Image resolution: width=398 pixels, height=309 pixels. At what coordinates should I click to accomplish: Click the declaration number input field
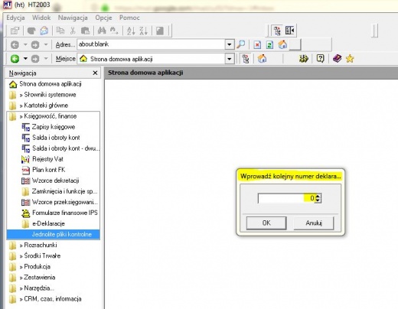click(286, 198)
